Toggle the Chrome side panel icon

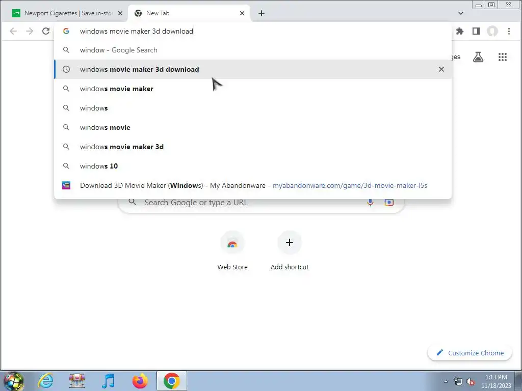tap(476, 31)
